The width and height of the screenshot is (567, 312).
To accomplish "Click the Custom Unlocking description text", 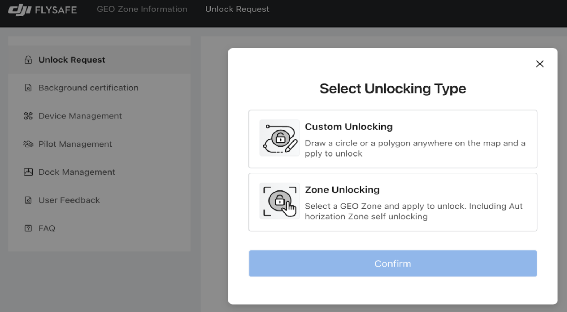I will (415, 148).
